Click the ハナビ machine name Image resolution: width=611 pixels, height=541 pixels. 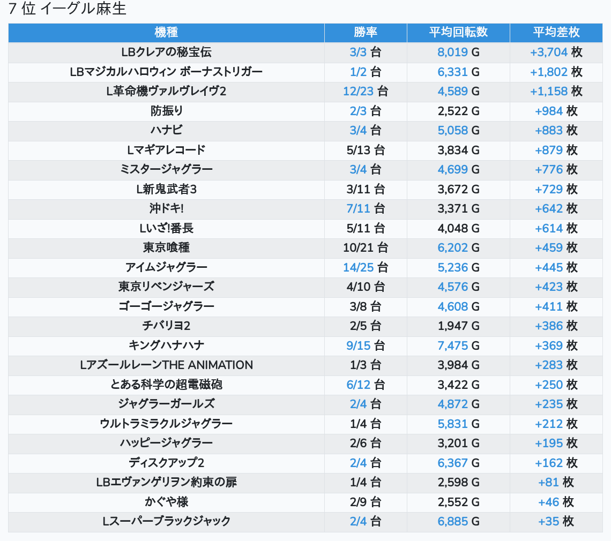click(166, 130)
